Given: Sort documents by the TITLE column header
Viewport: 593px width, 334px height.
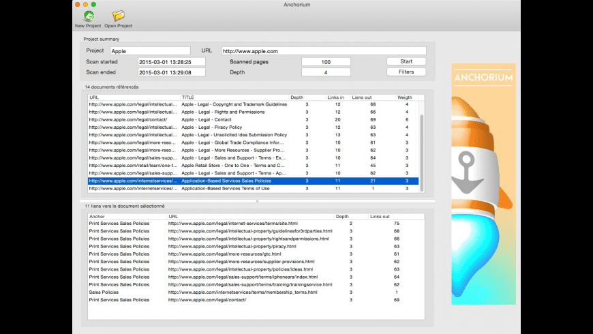Looking at the screenshot, I should pos(234,97).
